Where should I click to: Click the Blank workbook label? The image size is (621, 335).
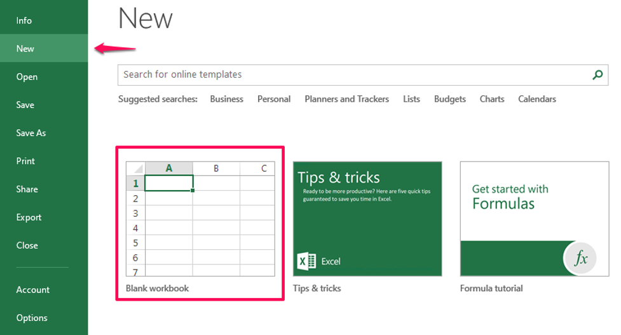click(157, 288)
